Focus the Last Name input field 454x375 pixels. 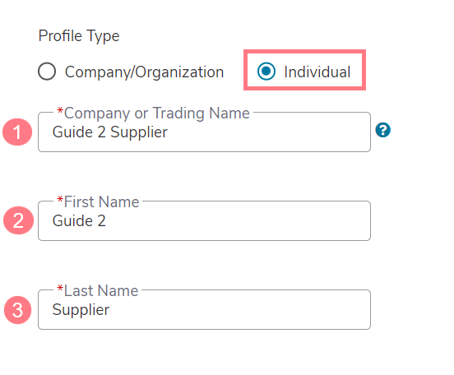point(205,309)
